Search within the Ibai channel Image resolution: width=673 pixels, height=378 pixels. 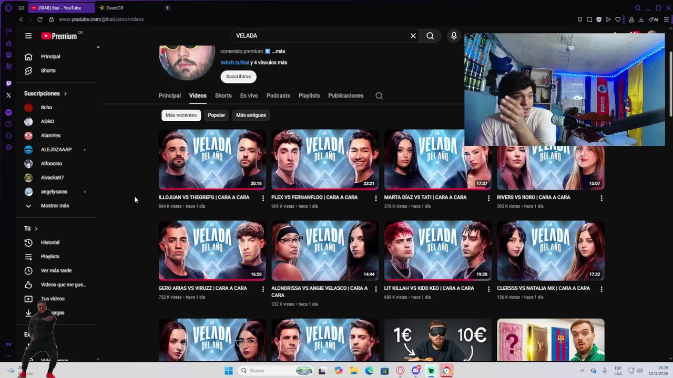379,96
